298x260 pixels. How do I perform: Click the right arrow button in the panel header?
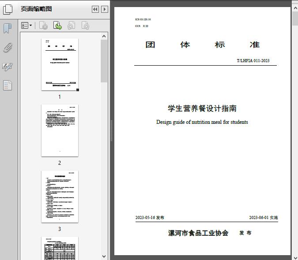pyautogui.click(x=105, y=9)
